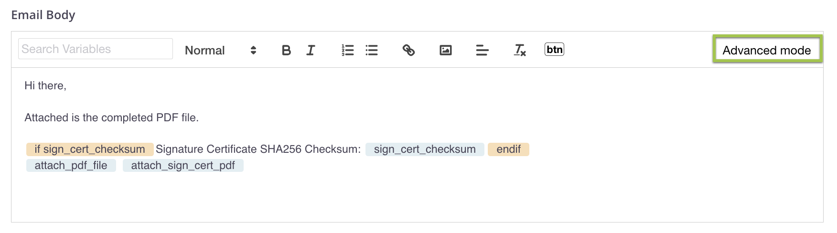
Task: Select the endif tag
Action: click(508, 149)
